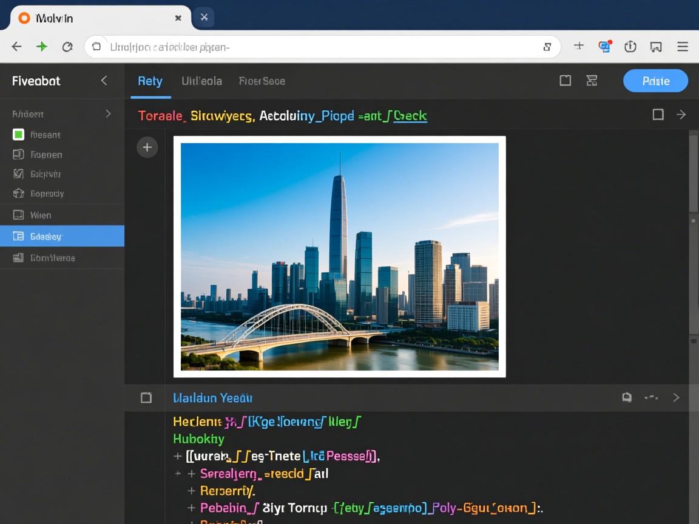Click the new tab plus icon in toolbar
This screenshot has height=524, width=699.
[579, 46]
